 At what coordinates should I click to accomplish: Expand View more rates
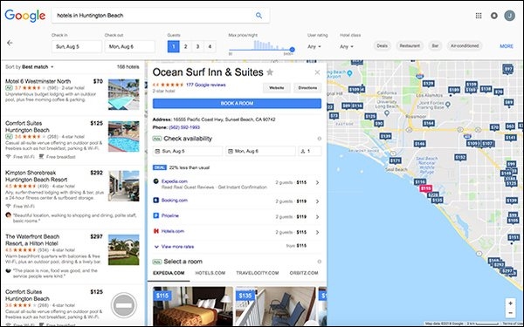click(x=174, y=247)
